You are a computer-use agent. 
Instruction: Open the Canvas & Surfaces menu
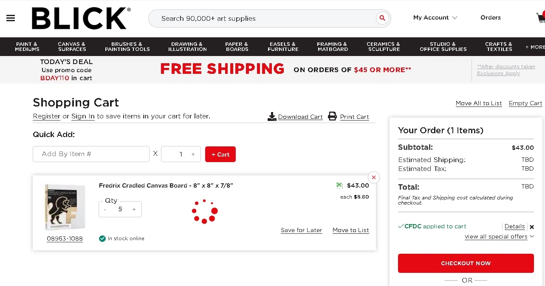coord(72,47)
